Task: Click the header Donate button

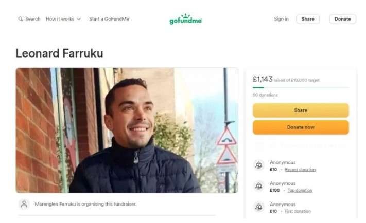Action: point(343,19)
